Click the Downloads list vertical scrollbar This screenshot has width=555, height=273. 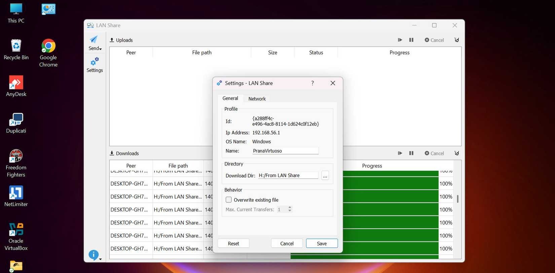point(457,199)
